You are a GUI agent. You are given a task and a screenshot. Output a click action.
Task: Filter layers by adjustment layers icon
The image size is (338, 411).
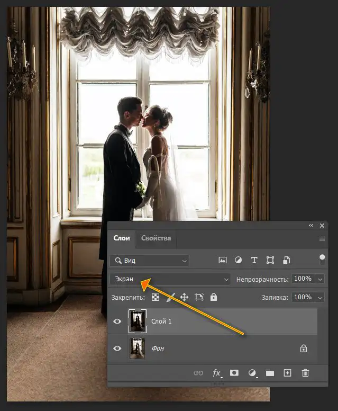coord(238,260)
